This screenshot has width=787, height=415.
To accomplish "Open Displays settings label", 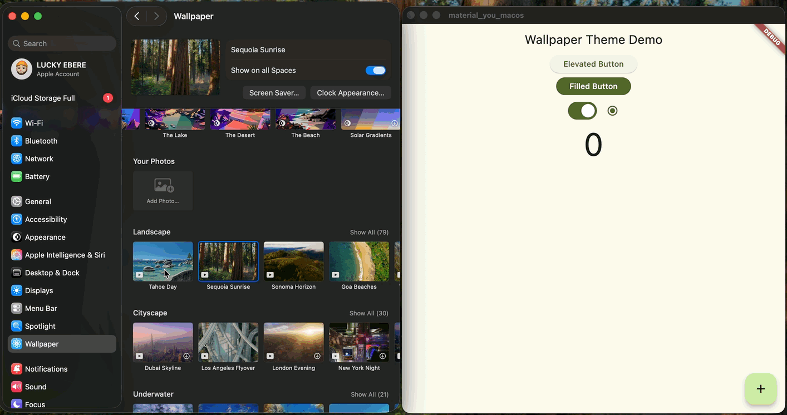I will 39,290.
